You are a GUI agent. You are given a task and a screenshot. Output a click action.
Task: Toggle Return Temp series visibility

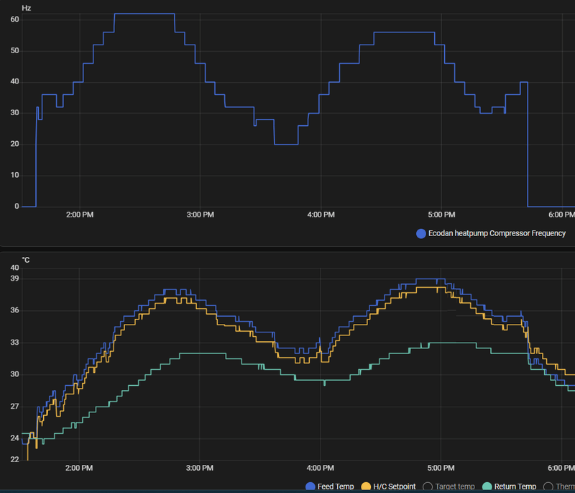[509, 487]
